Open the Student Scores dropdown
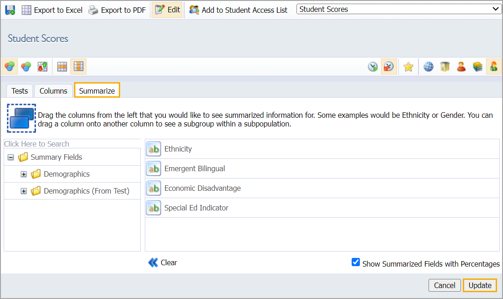Viewport: 503px width, 299px height. (x=399, y=9)
